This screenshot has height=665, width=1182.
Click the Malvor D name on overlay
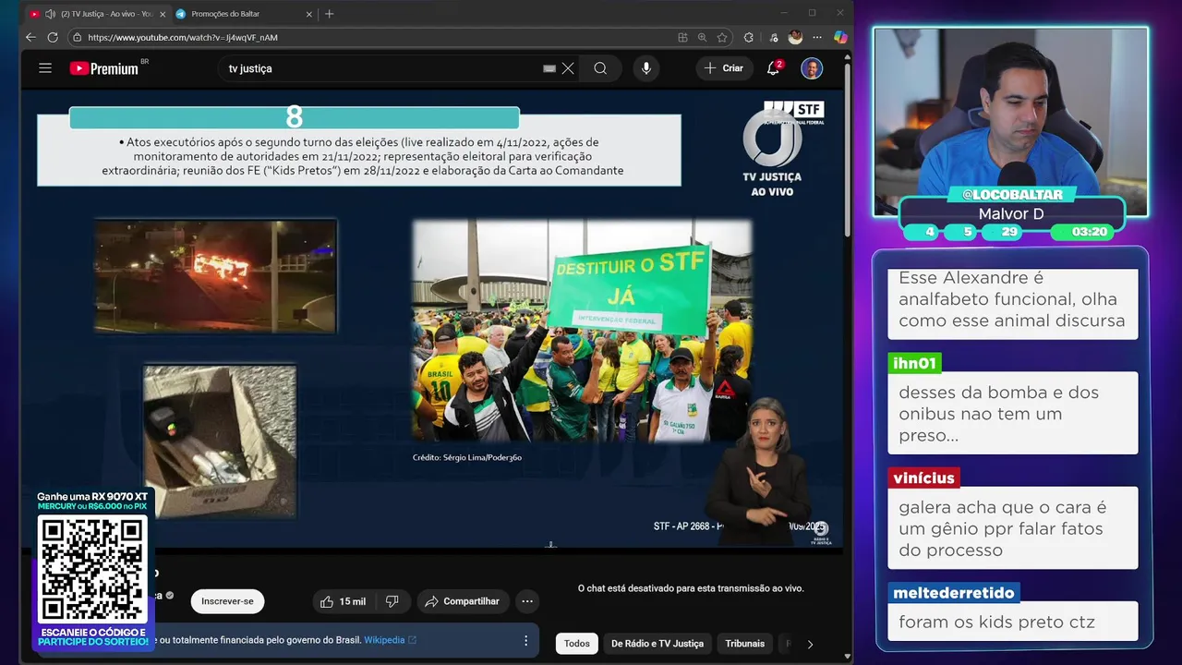(1011, 214)
